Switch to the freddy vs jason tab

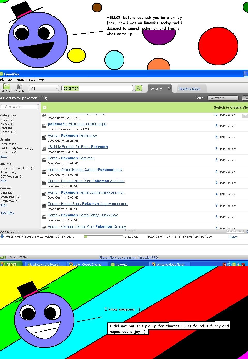pos(189,89)
